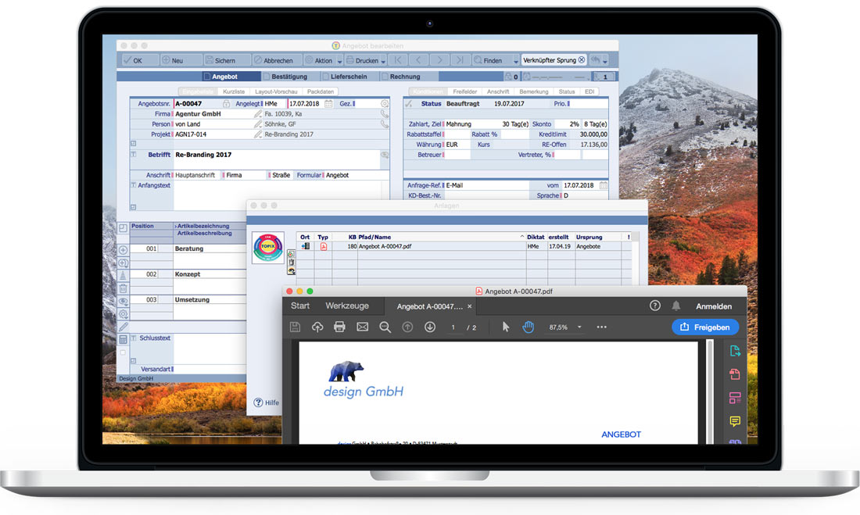Image resolution: width=860 pixels, height=515 pixels.
Task: Toggle the eye icon in the position sidebar
Action: pyautogui.click(x=123, y=302)
